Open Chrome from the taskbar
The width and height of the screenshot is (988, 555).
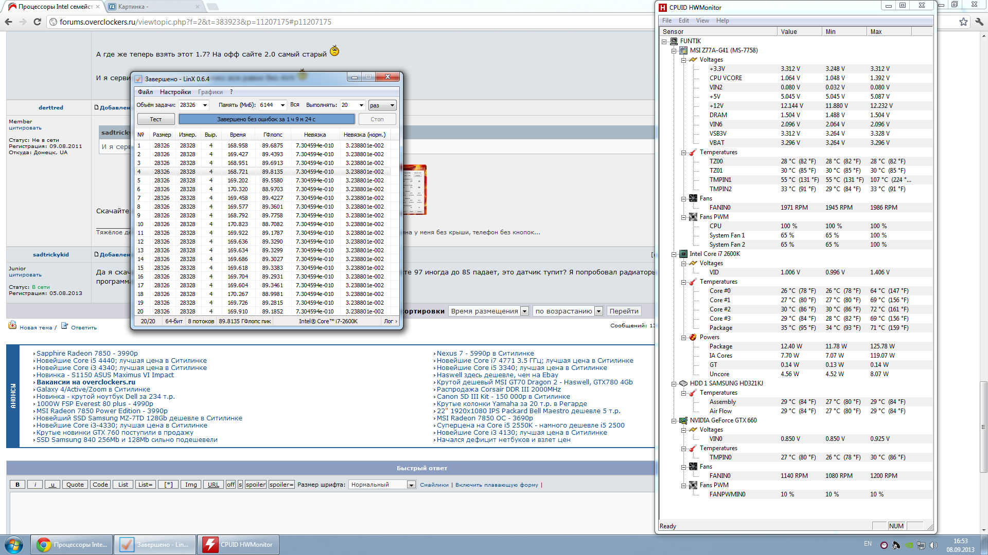(x=71, y=545)
